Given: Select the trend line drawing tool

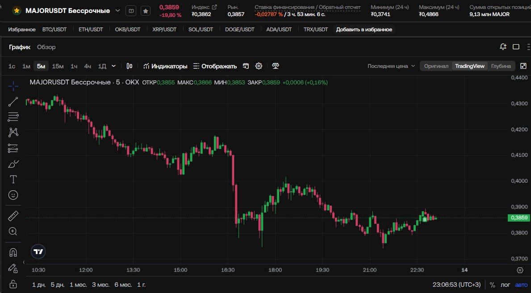Looking at the screenshot, I should (13, 102).
